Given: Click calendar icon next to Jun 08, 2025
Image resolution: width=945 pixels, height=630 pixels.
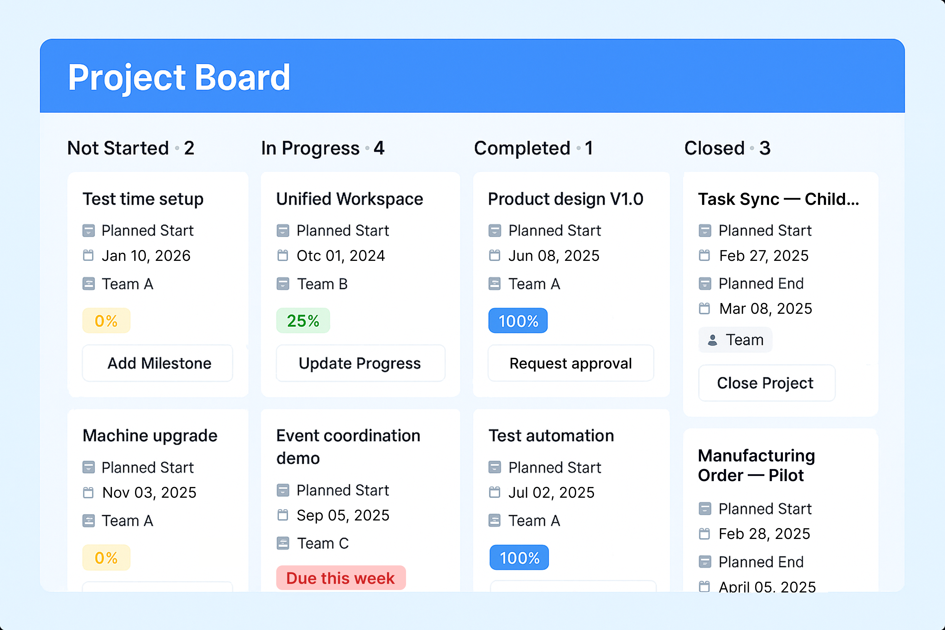Looking at the screenshot, I should click(495, 256).
